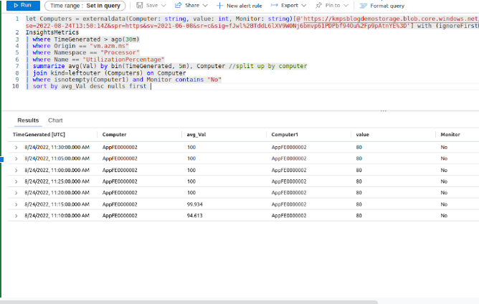Expand the Export dropdown arrow
479x304 pixels.
click(x=303, y=6)
